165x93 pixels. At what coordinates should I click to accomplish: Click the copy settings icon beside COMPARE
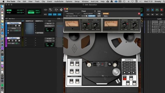coord(87,16)
